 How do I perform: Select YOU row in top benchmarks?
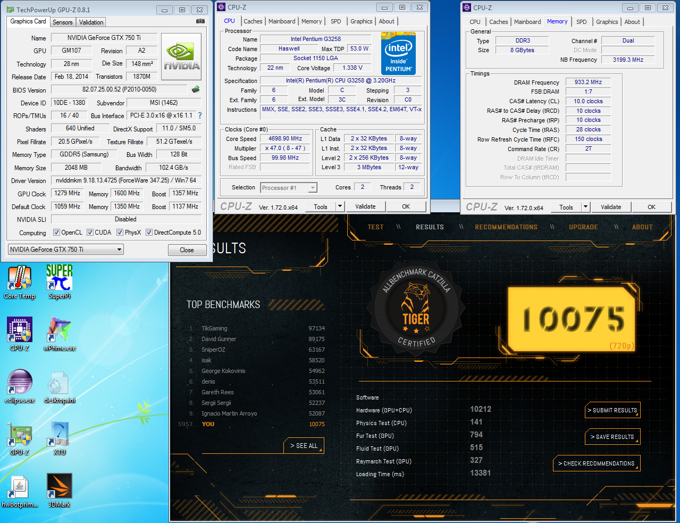(252, 424)
